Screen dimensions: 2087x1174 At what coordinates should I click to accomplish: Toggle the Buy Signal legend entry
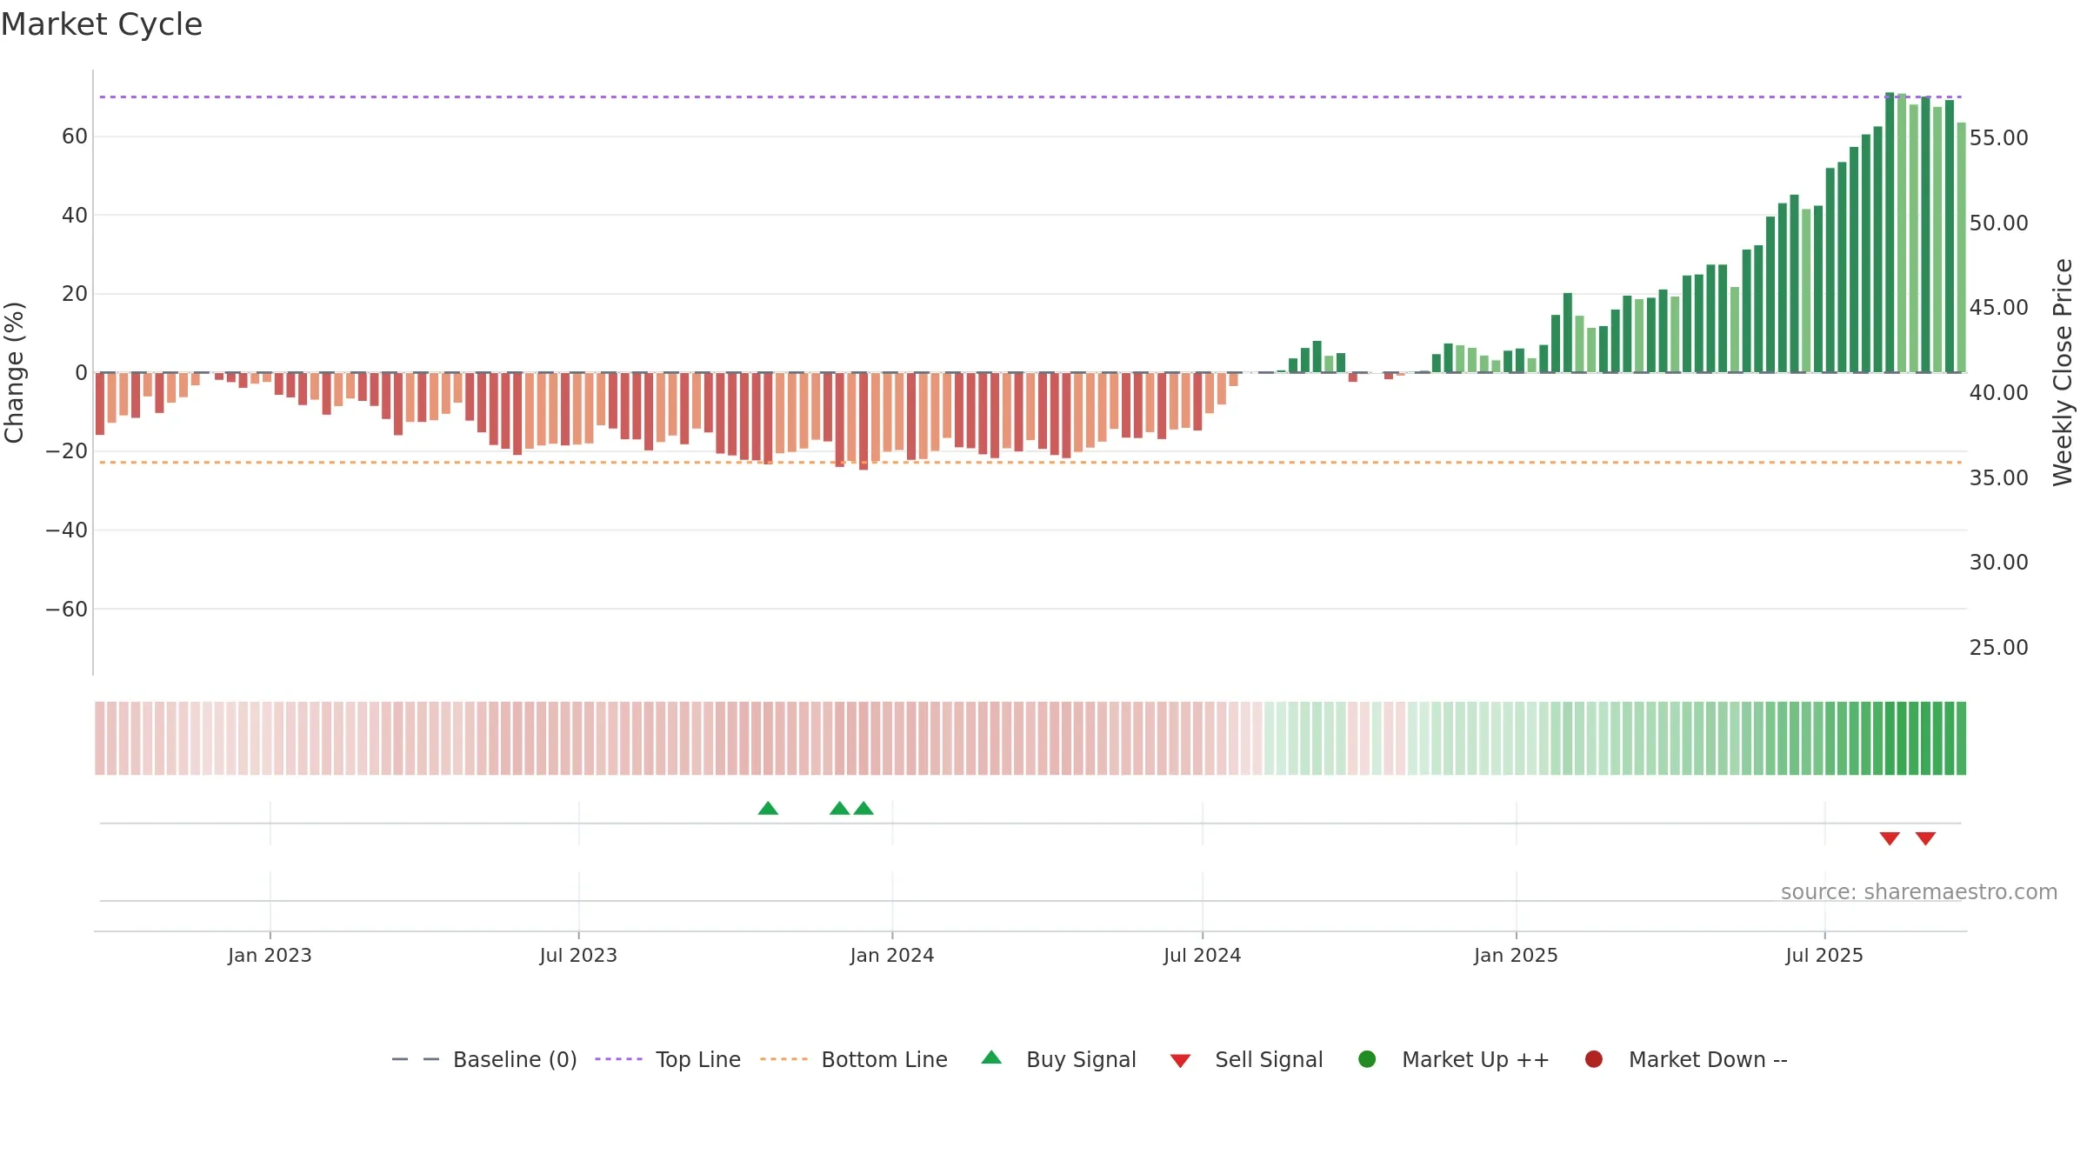(x=1058, y=1059)
